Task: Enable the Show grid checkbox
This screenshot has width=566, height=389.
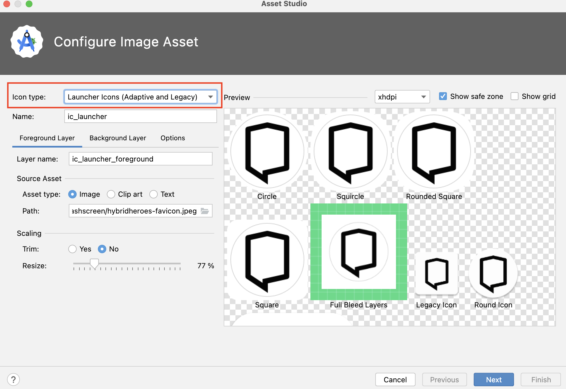Action: pos(515,96)
